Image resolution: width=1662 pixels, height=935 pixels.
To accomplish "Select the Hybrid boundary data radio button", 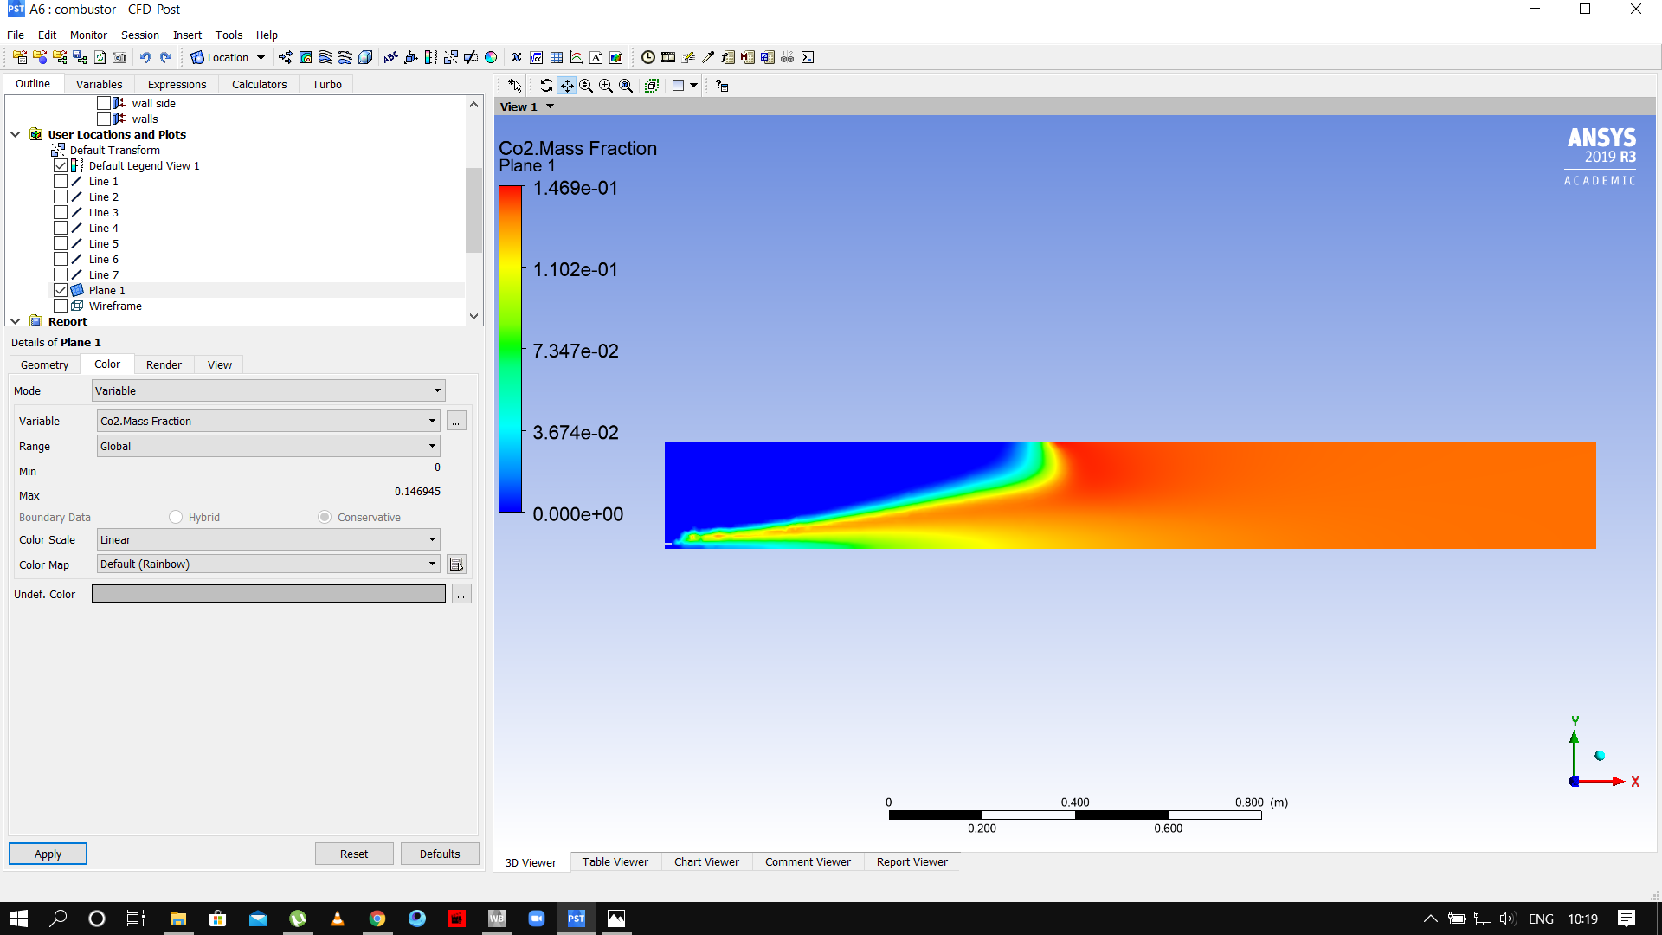I will tap(176, 517).
